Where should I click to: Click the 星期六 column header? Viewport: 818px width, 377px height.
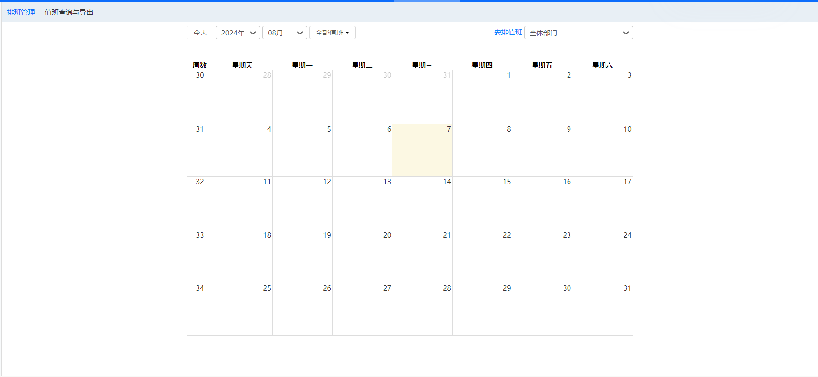pos(602,65)
